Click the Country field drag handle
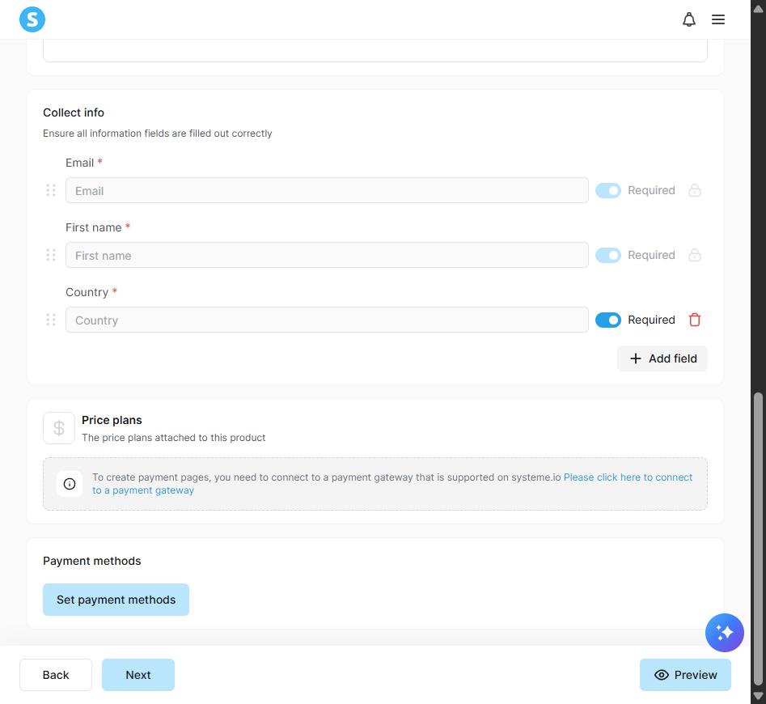Viewport: 766px width, 704px height. click(x=51, y=320)
